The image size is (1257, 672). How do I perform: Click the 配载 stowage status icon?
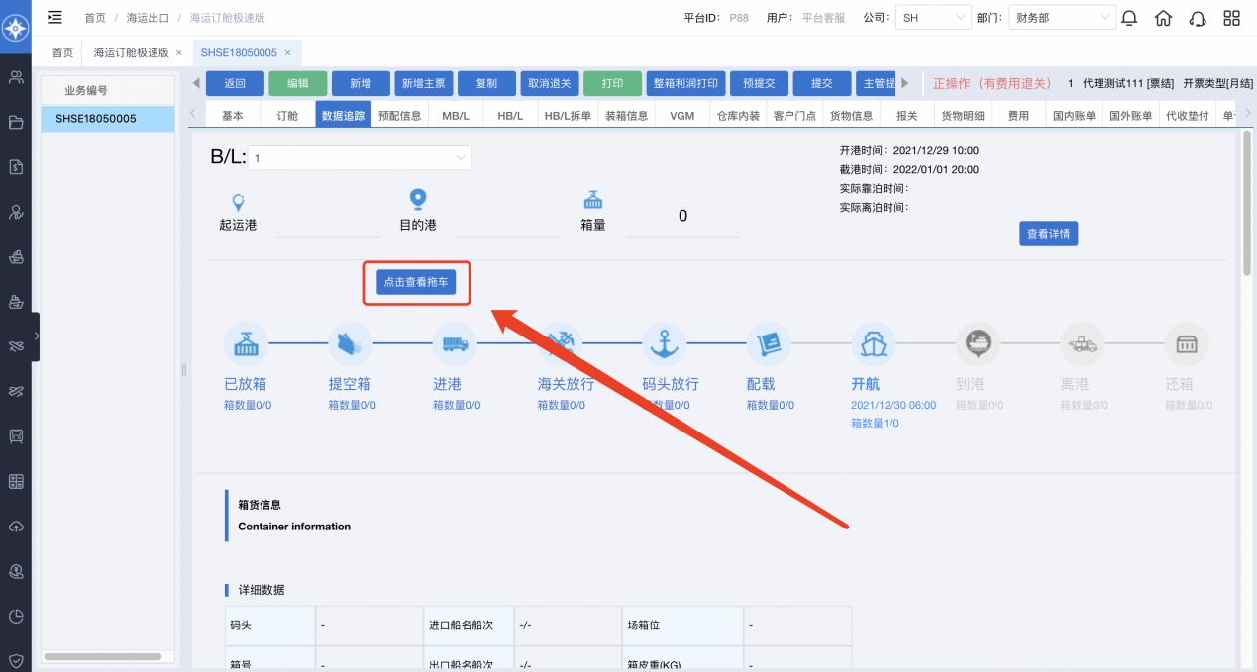(x=767, y=343)
